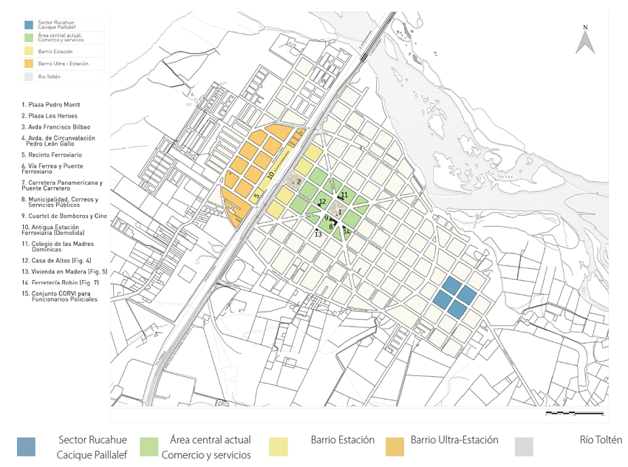The image size is (628, 467).
Task: Select '9. Cuartel de Bomberos y Cine' entry
Action: pos(64,216)
